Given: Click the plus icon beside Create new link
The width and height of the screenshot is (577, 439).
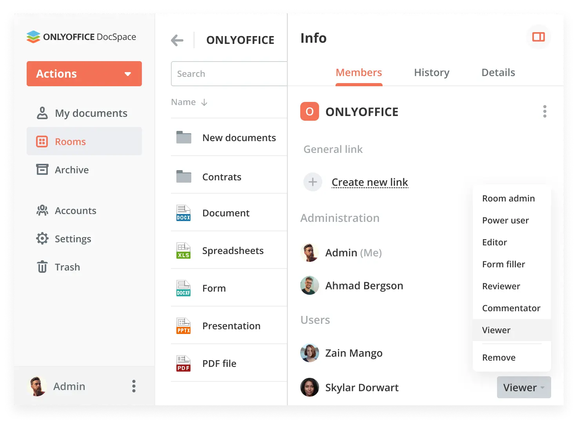Looking at the screenshot, I should pyautogui.click(x=312, y=182).
